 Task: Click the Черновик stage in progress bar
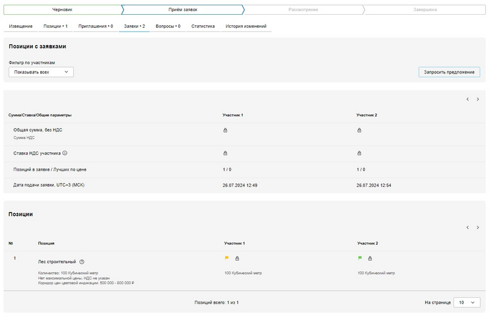[x=62, y=10]
